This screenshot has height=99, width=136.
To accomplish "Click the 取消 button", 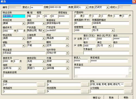I will coord(111,97).
